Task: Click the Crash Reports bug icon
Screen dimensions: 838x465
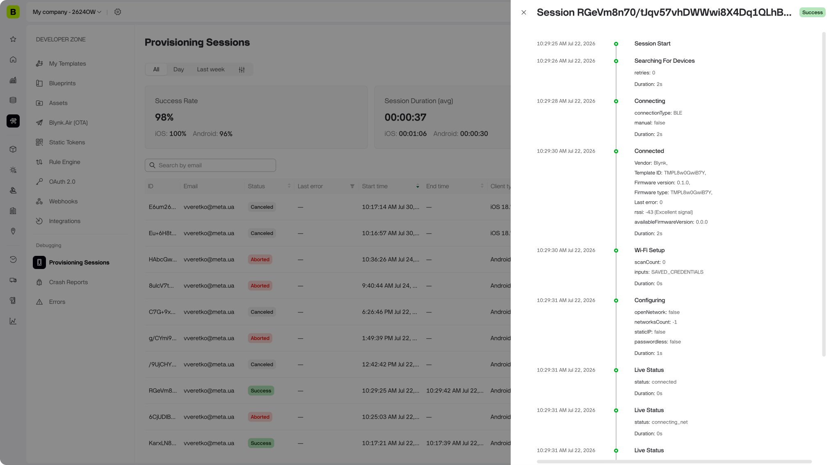Action: [x=39, y=282]
